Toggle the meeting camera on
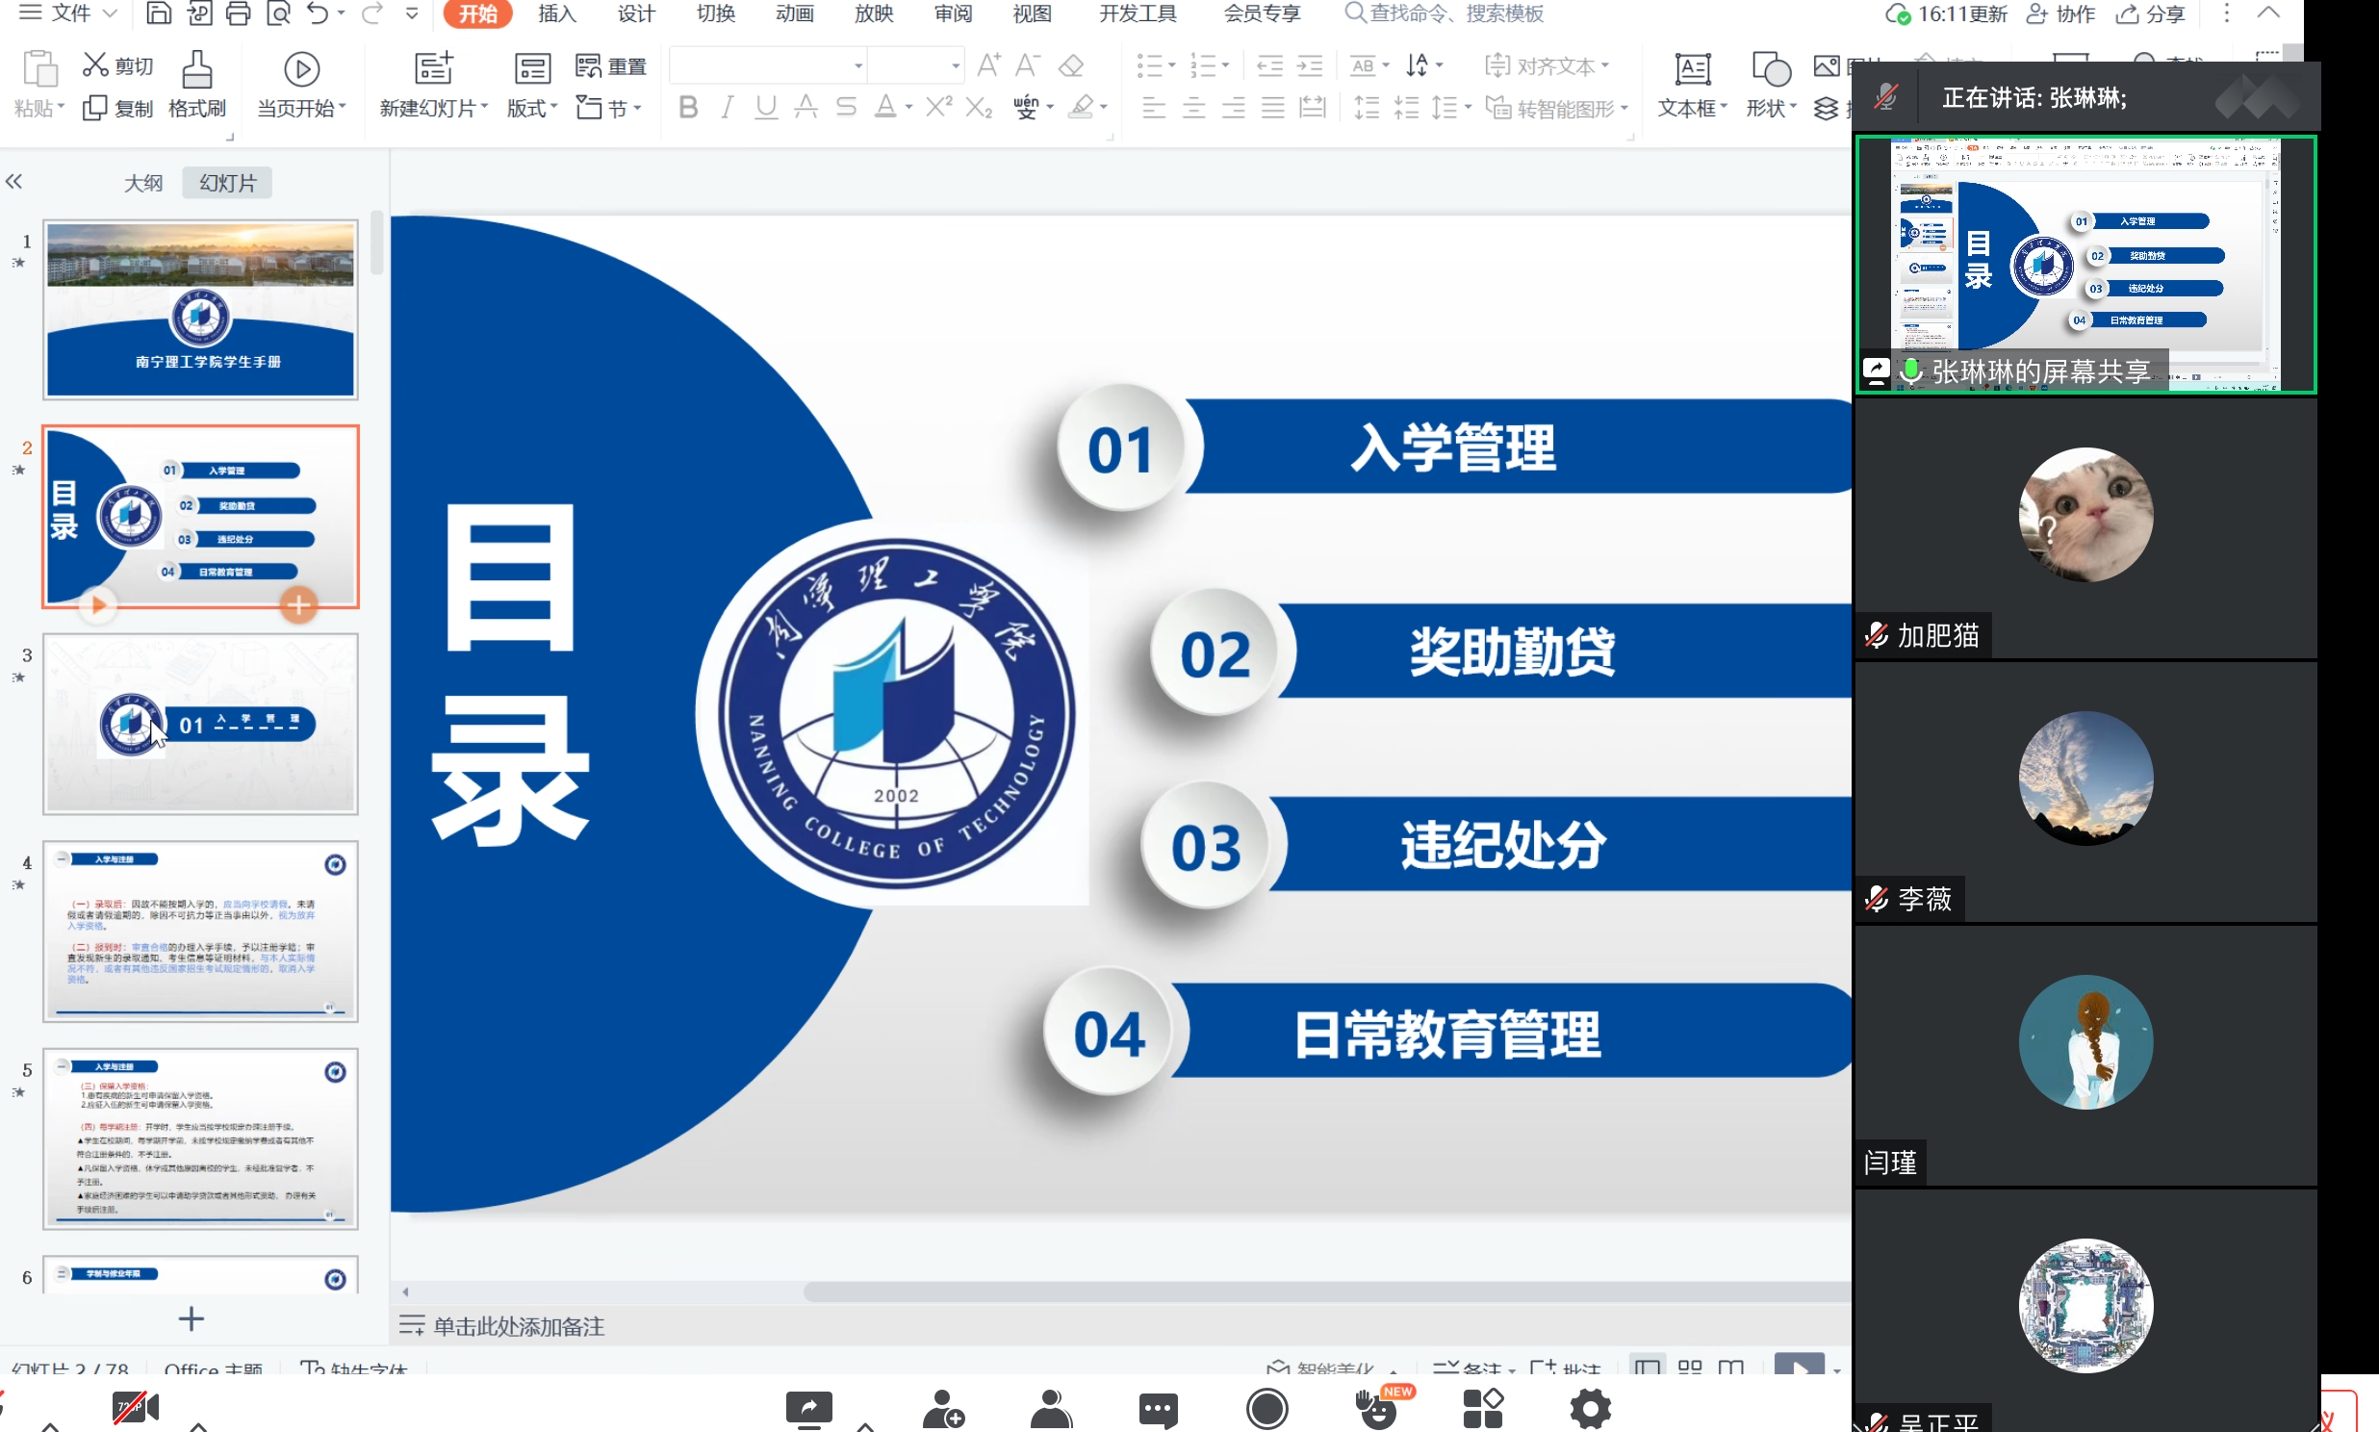Viewport: 2379px width, 1432px height. (x=135, y=1407)
